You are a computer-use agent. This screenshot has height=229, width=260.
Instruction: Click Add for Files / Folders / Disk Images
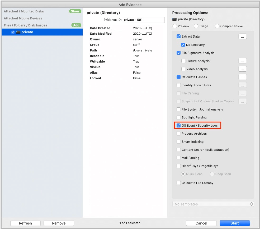76,25
